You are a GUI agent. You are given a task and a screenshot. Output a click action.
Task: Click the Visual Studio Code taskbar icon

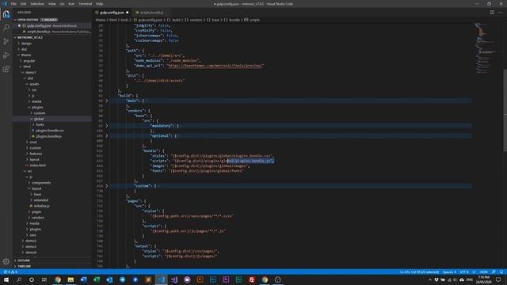coord(162,279)
